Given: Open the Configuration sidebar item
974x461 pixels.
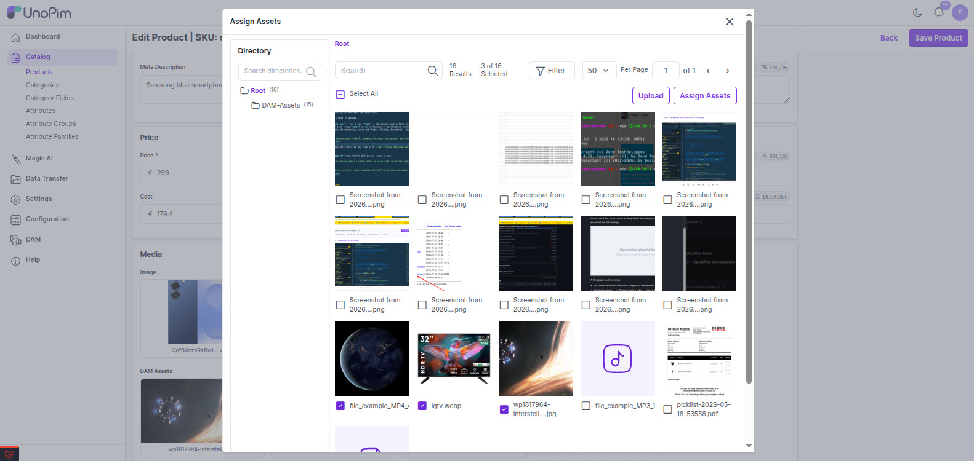Looking at the screenshot, I should click(x=47, y=219).
